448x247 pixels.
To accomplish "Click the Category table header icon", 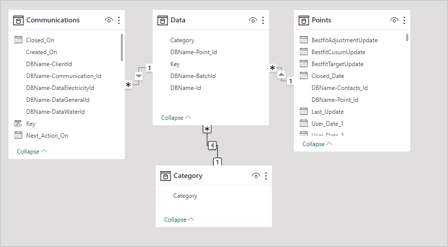I will click(x=166, y=176).
